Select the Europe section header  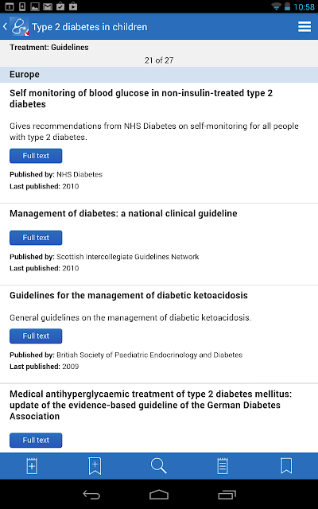tap(159, 74)
